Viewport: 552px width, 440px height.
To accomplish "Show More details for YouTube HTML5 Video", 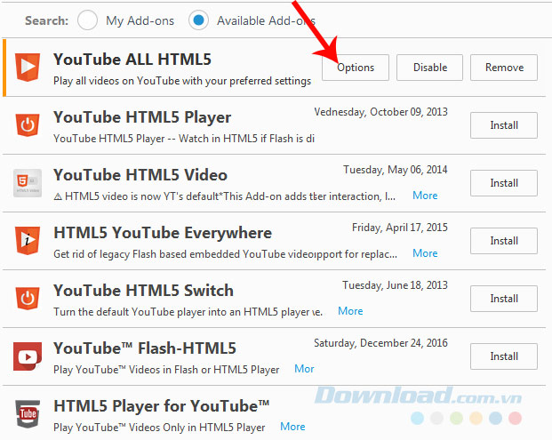I will pyautogui.click(x=425, y=196).
